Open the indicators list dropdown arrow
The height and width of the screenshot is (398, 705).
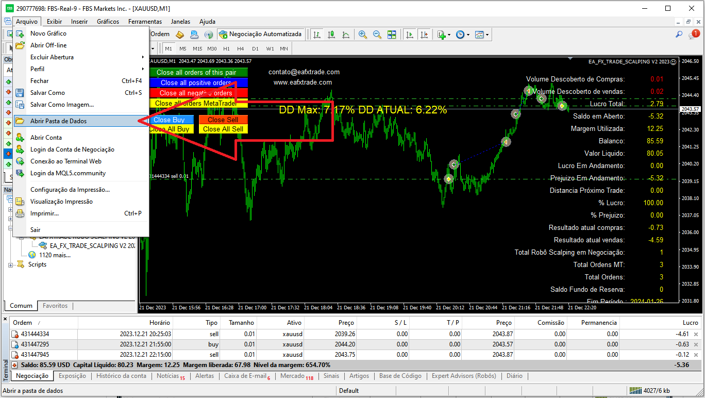click(x=449, y=35)
